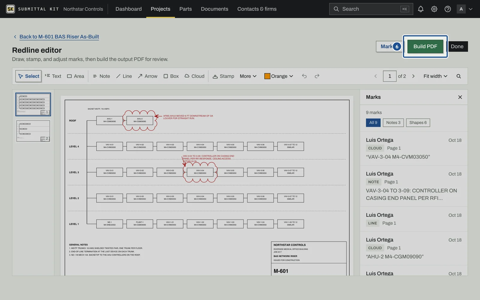Go to previous page arrow
This screenshot has width=480, height=300.
[376, 76]
